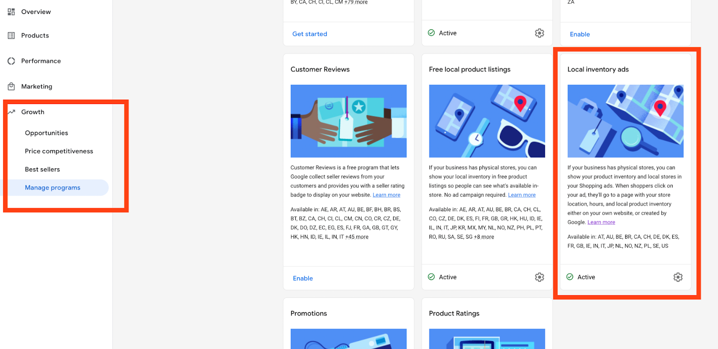Expand the '+79 more' countries list
Image resolution: width=718 pixels, height=349 pixels.
356,2
